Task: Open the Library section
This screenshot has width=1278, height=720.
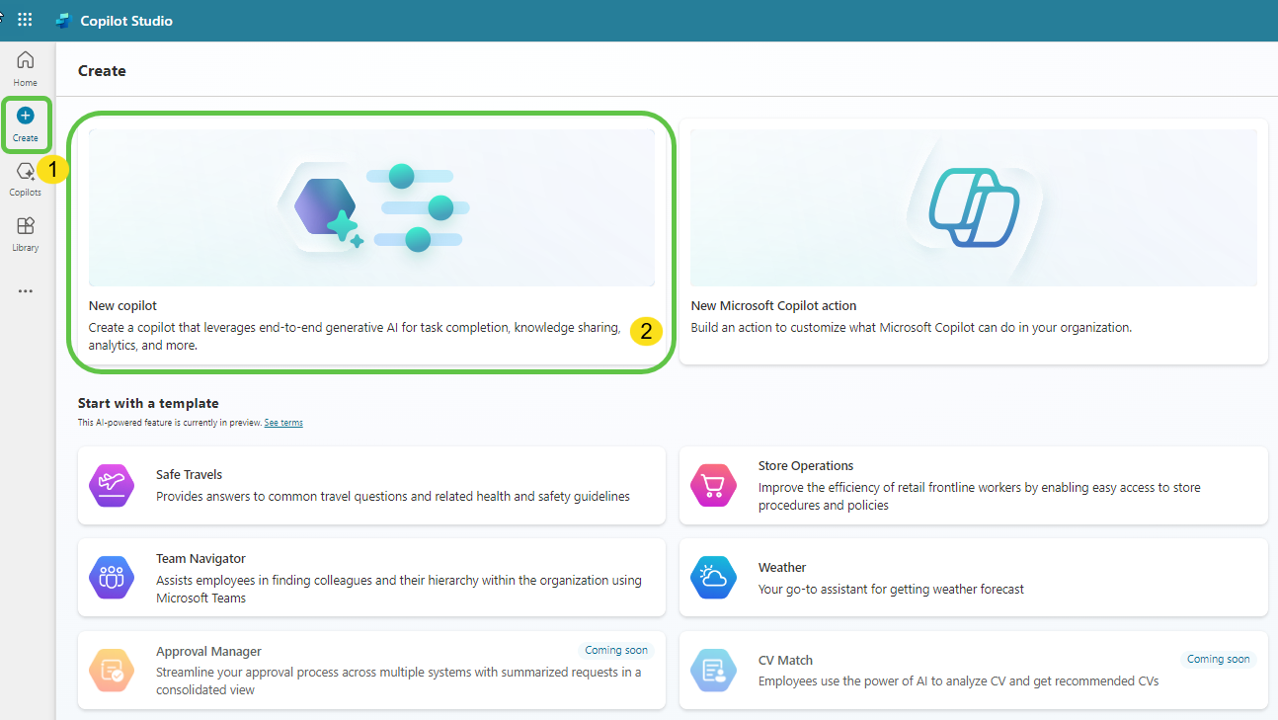Action: point(25,230)
